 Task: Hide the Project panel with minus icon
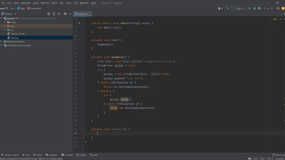(x=70, y=14)
